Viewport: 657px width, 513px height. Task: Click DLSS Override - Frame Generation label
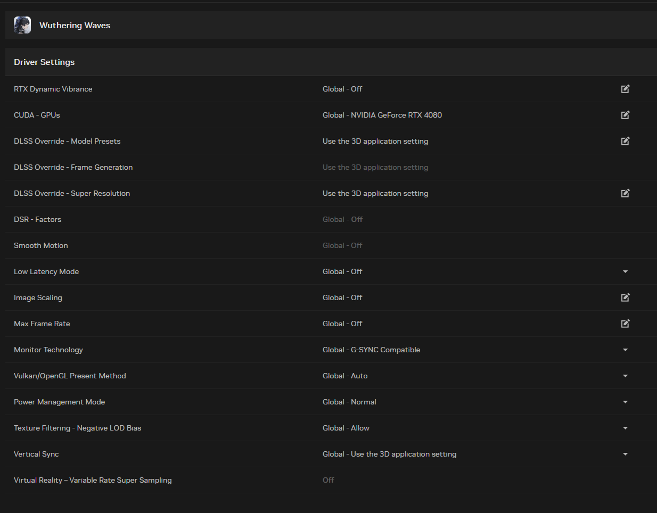tap(73, 167)
